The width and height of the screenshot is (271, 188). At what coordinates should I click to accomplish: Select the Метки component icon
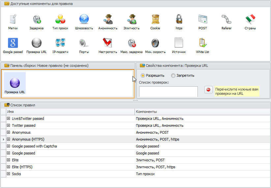13,19
